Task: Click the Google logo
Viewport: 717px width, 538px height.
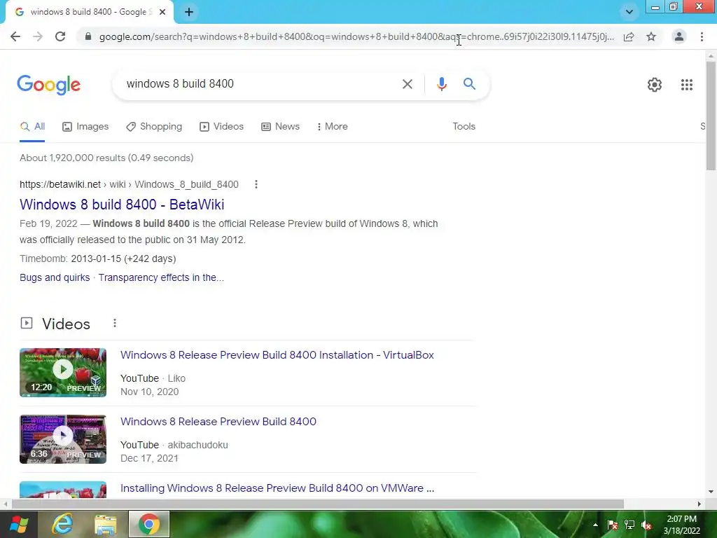Action: click(x=49, y=85)
